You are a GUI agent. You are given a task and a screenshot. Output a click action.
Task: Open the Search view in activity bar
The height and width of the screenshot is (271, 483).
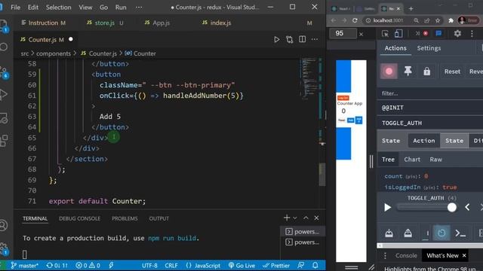tap(4, 47)
